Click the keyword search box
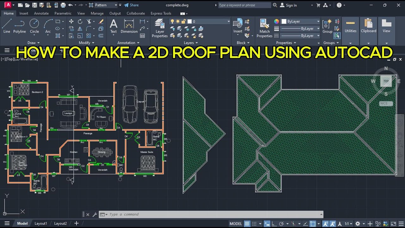This screenshot has width=405, height=228. (x=244, y=5)
